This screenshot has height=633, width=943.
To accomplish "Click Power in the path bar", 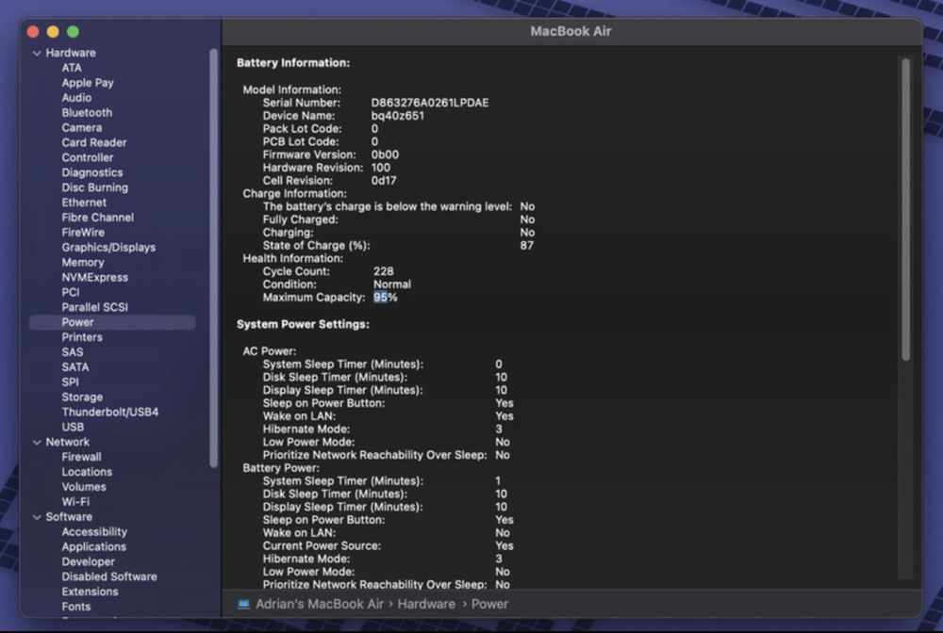I will tap(489, 605).
